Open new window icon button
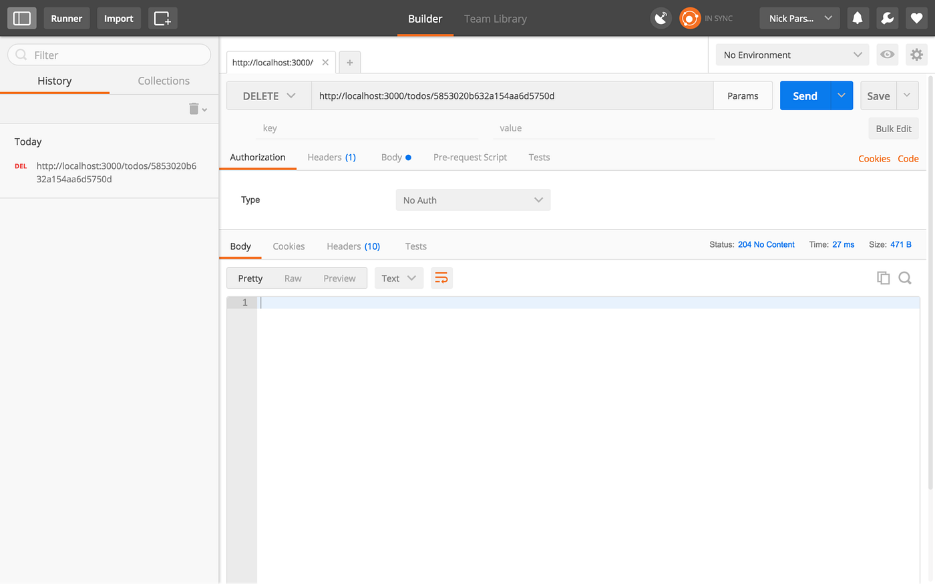The height and width of the screenshot is (584, 935). (x=162, y=18)
